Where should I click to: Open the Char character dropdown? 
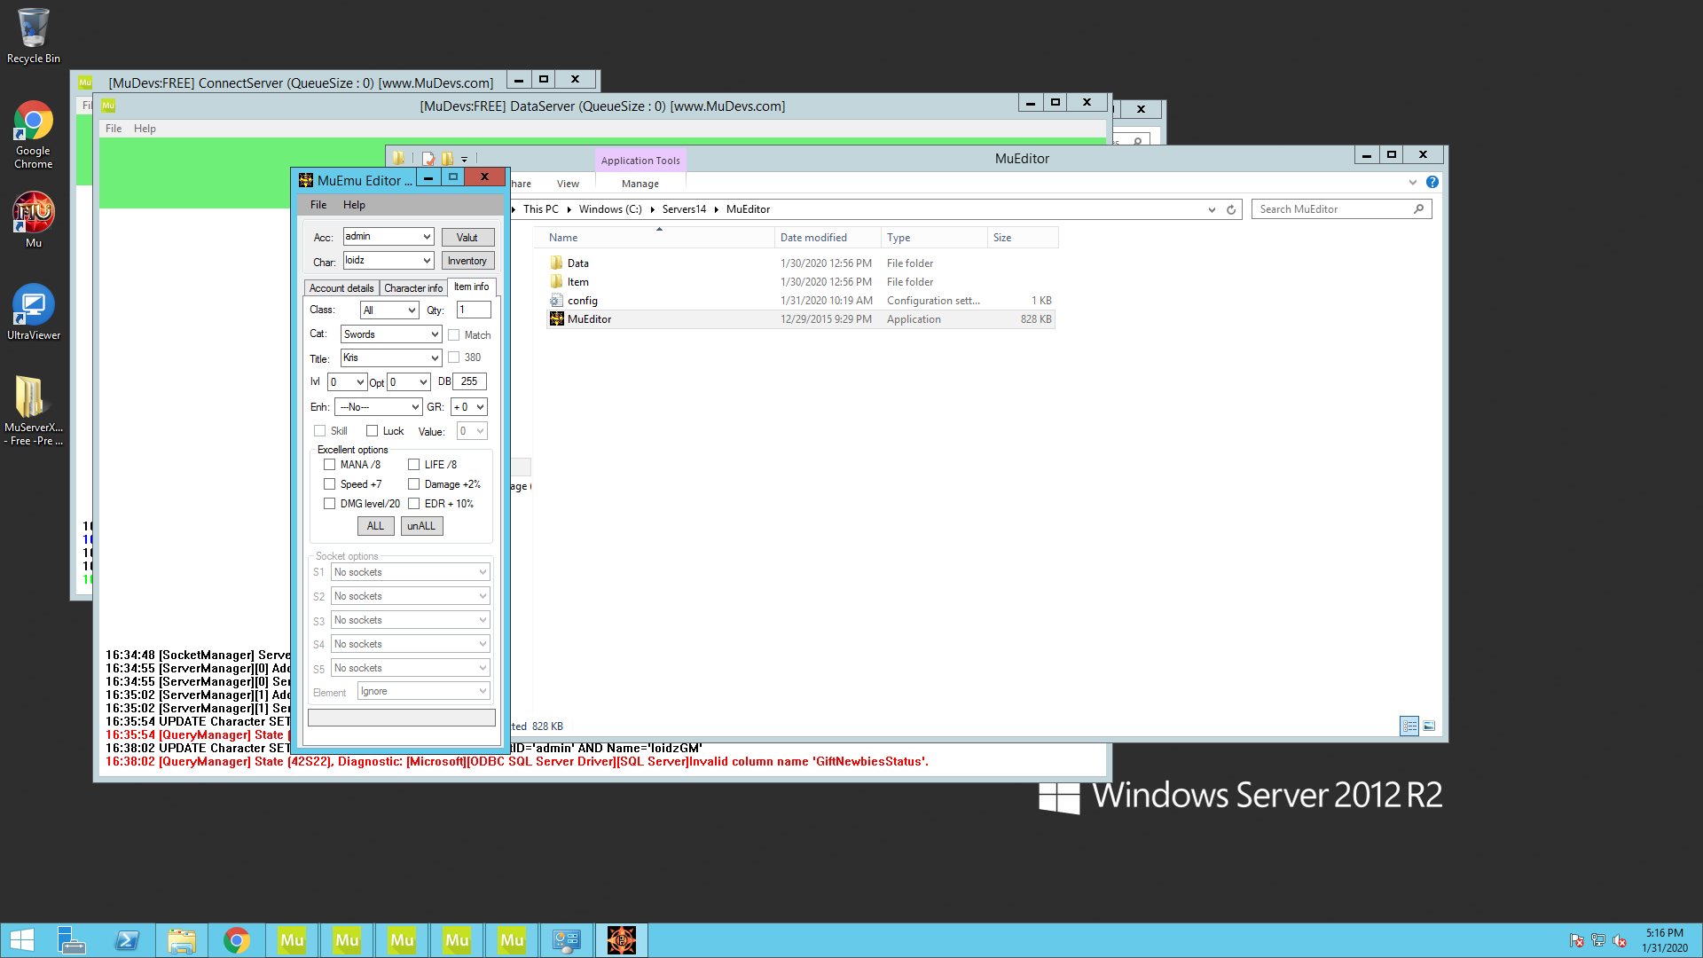[388, 261]
